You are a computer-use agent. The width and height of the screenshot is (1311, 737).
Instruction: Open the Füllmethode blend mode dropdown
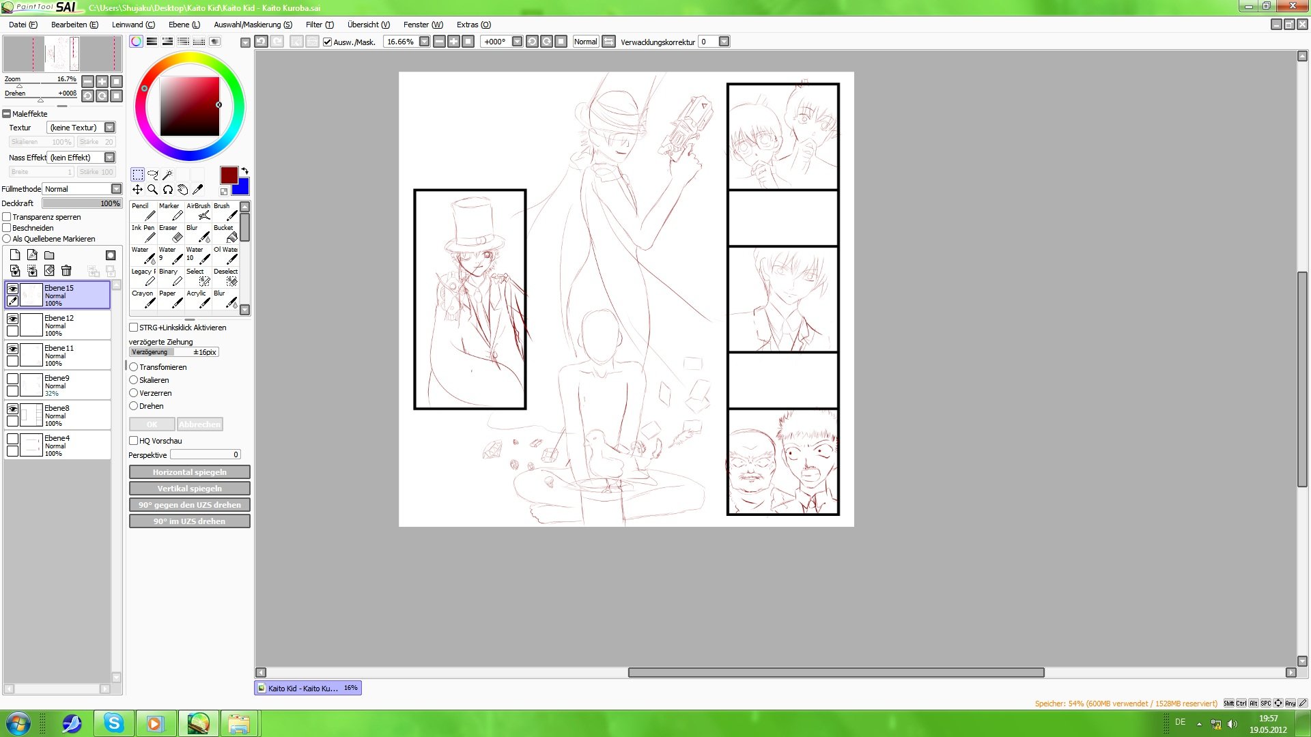pos(116,189)
